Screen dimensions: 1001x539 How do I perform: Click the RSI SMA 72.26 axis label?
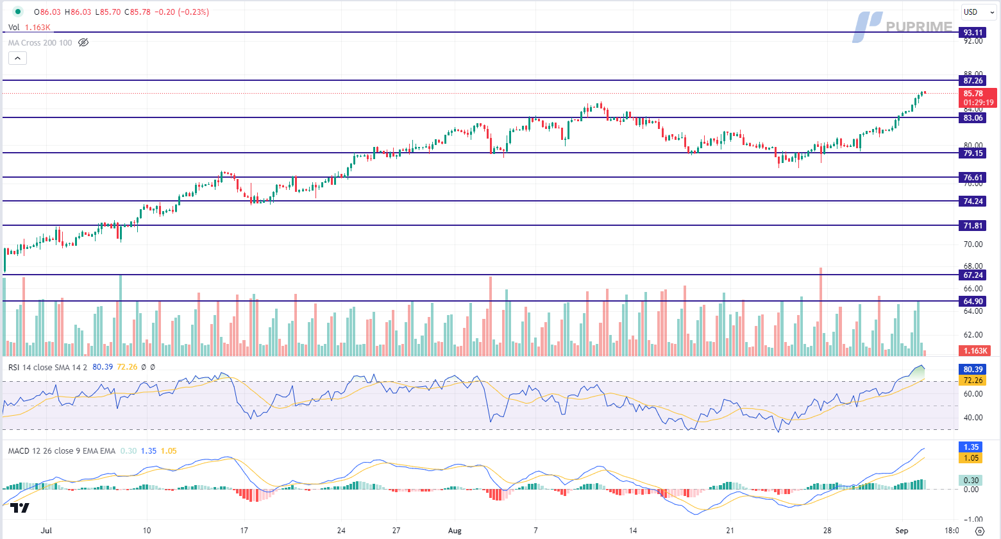click(x=973, y=381)
